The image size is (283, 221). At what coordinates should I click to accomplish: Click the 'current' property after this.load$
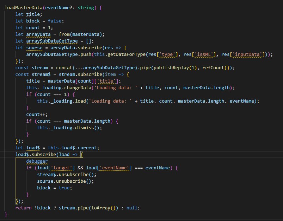coord(87,148)
